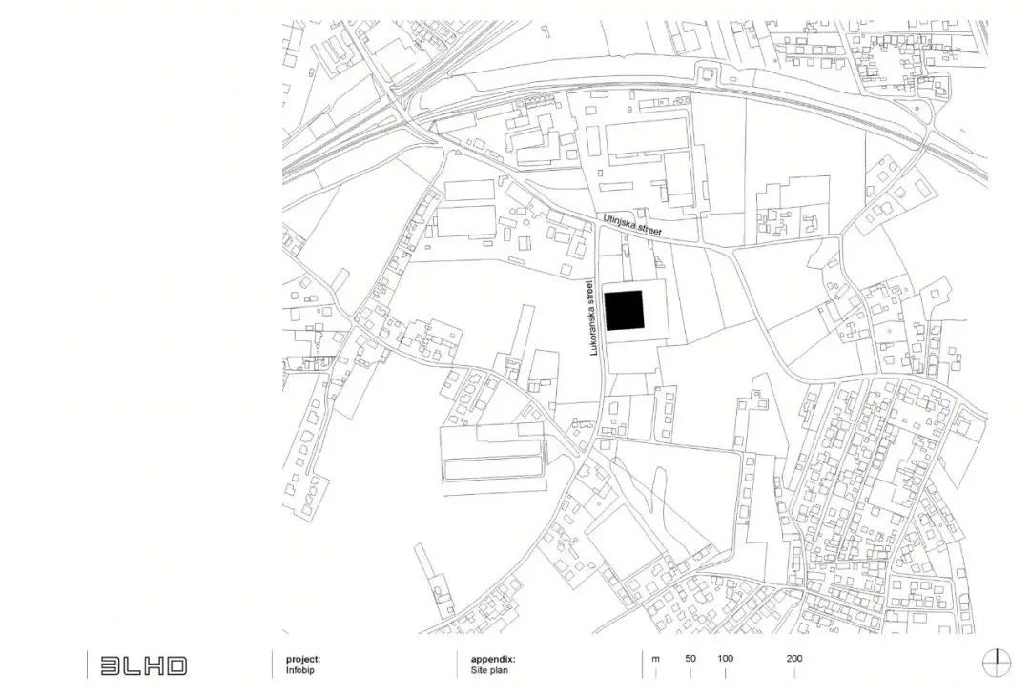Click the 3LHD logo
The width and height of the screenshot is (1030, 696).
143,665
